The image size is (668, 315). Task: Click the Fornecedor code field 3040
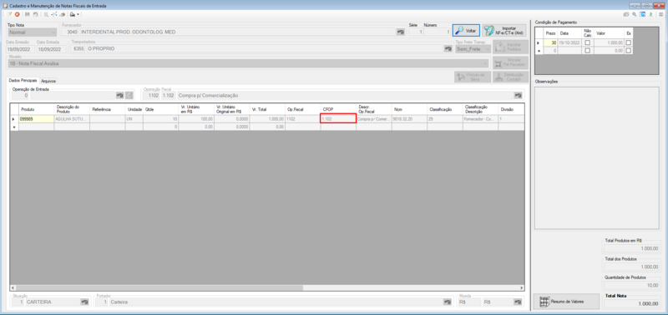click(x=70, y=32)
